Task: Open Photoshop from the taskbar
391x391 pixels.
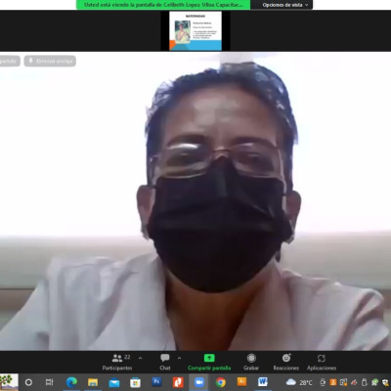Action: tap(156, 382)
